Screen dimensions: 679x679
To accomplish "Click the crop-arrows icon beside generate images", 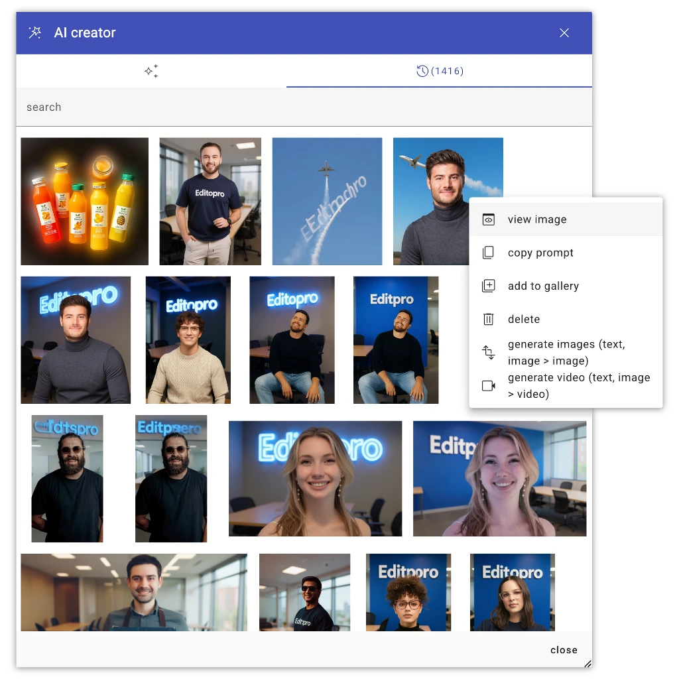I will tap(489, 353).
